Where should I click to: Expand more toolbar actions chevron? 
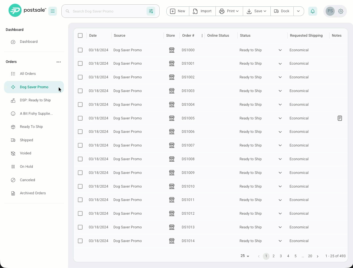[x=299, y=11]
